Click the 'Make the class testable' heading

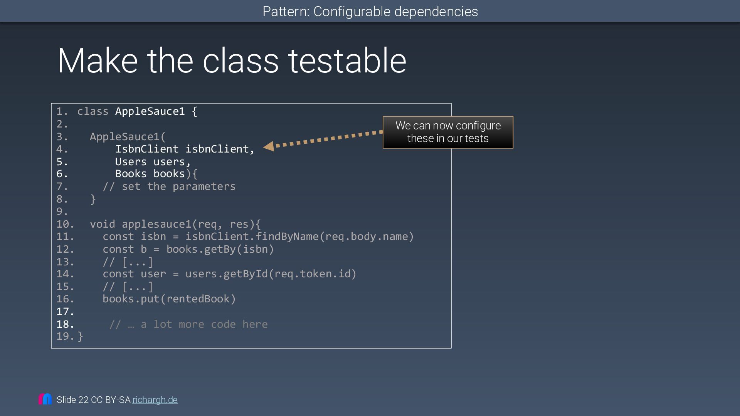[232, 60]
